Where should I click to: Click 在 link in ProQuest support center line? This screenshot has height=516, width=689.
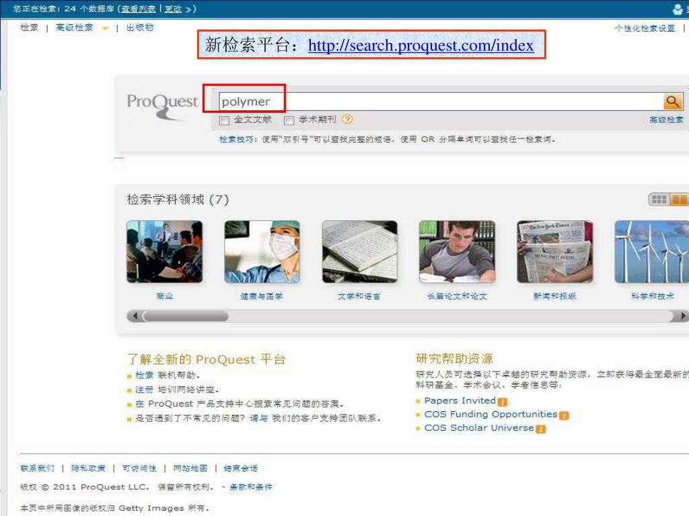click(x=140, y=404)
